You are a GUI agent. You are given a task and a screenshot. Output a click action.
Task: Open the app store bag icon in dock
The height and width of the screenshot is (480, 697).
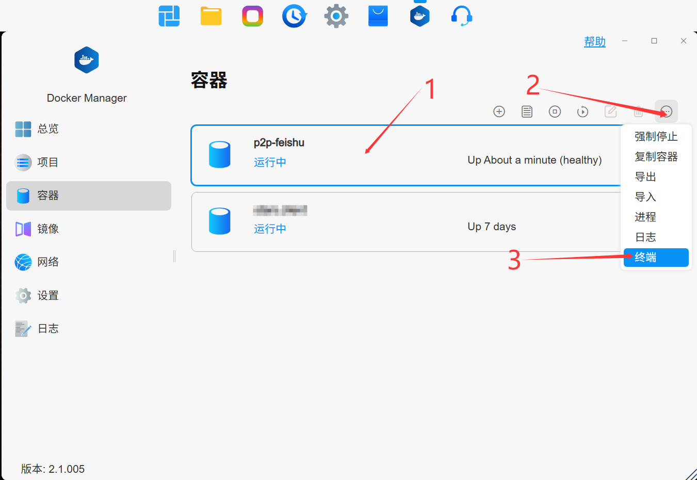coord(378,16)
